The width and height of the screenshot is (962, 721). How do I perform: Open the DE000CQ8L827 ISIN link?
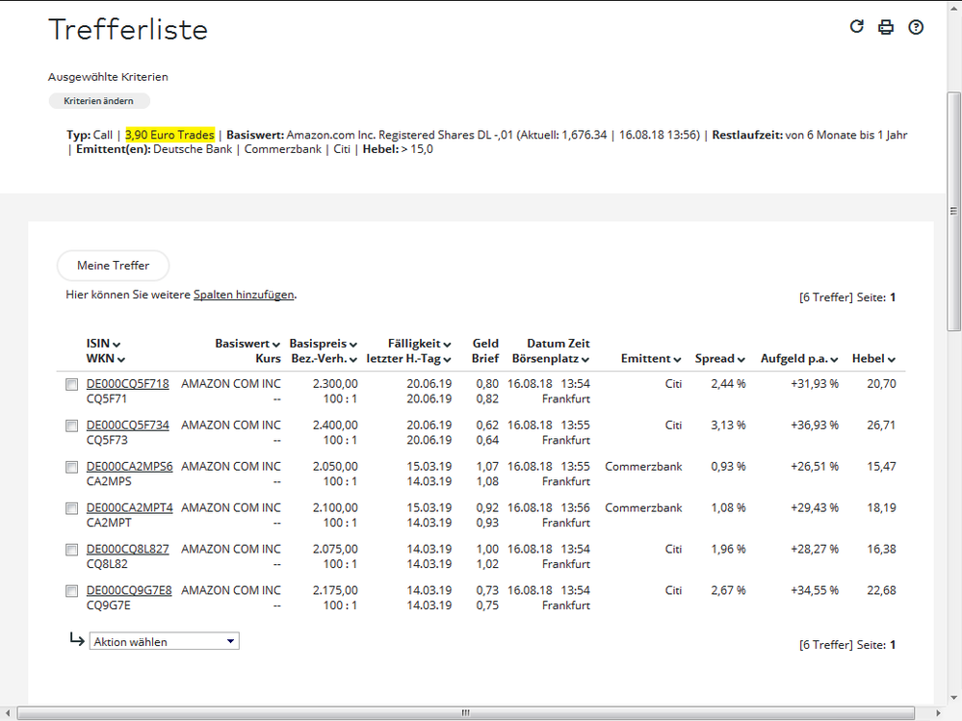click(127, 549)
